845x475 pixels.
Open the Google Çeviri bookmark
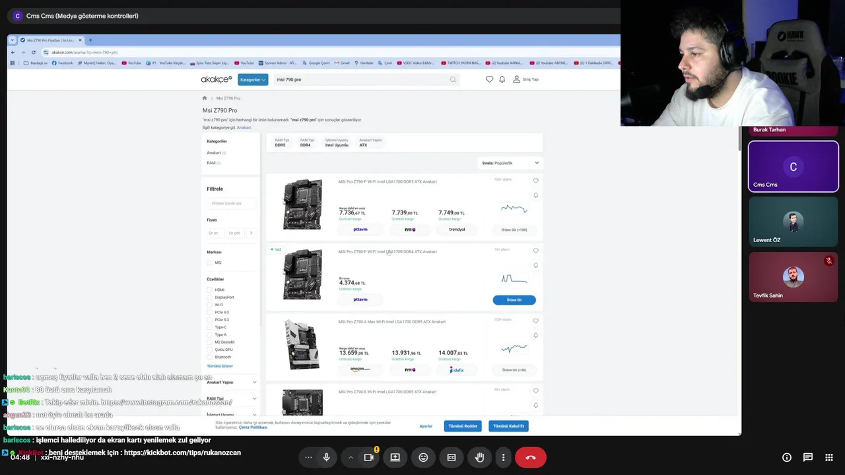coord(317,63)
